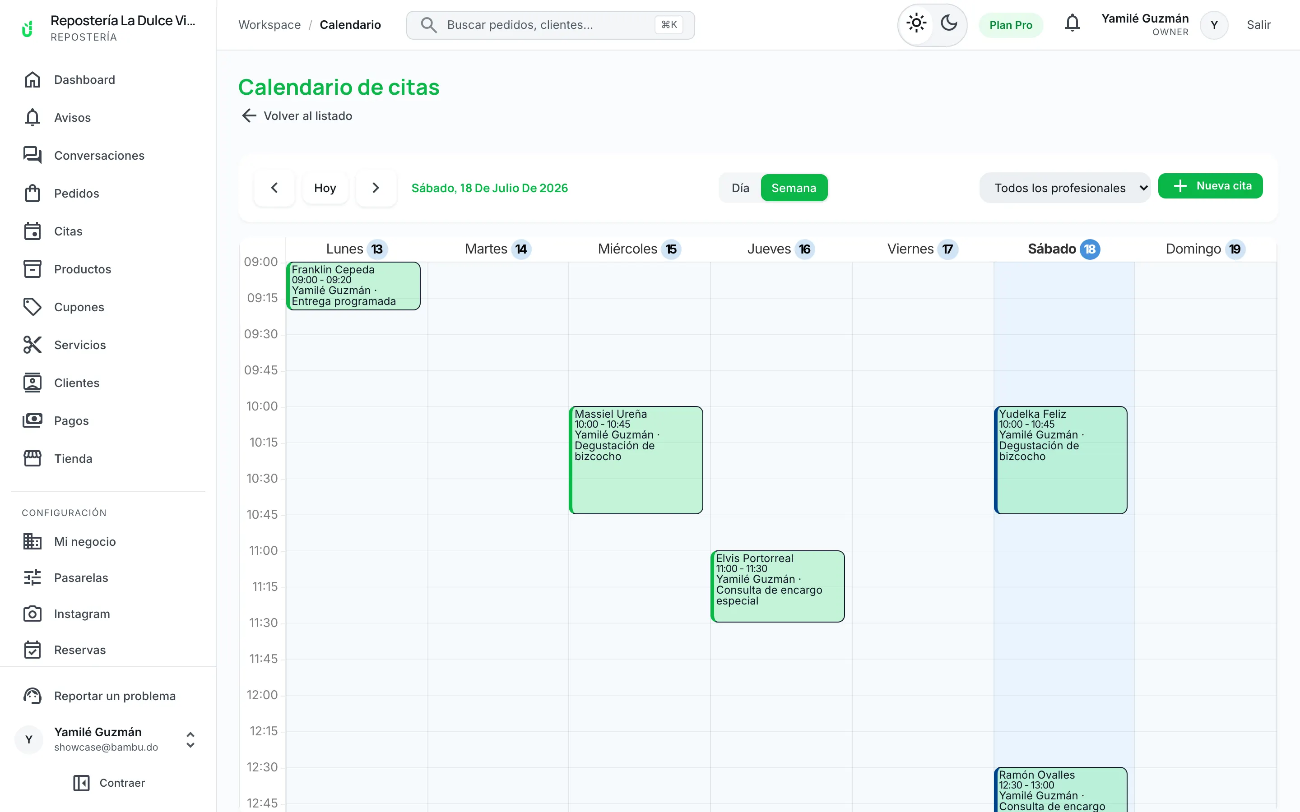Select Domingo 19 column header
Screen dimensions: 1300x812
click(1206, 249)
